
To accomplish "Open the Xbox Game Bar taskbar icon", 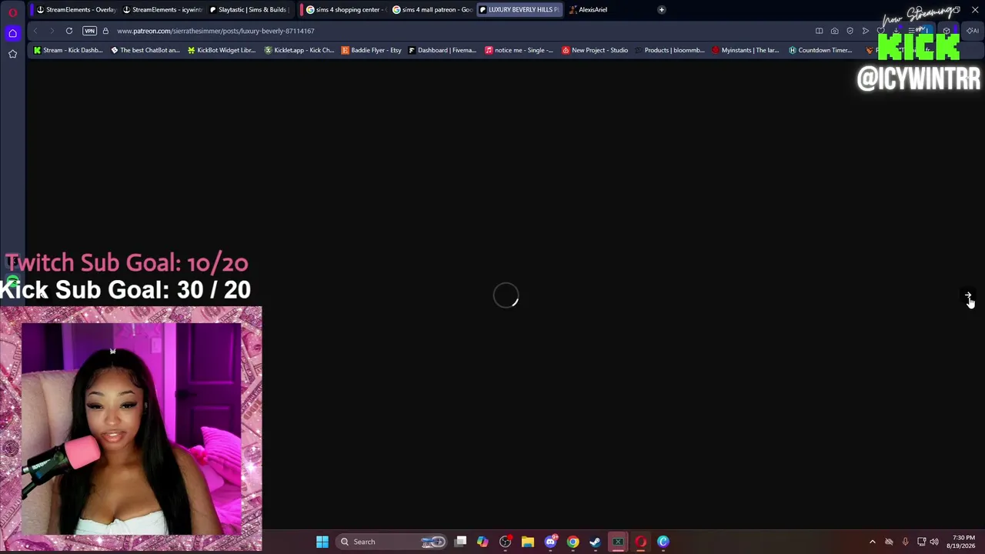I will 618,542.
